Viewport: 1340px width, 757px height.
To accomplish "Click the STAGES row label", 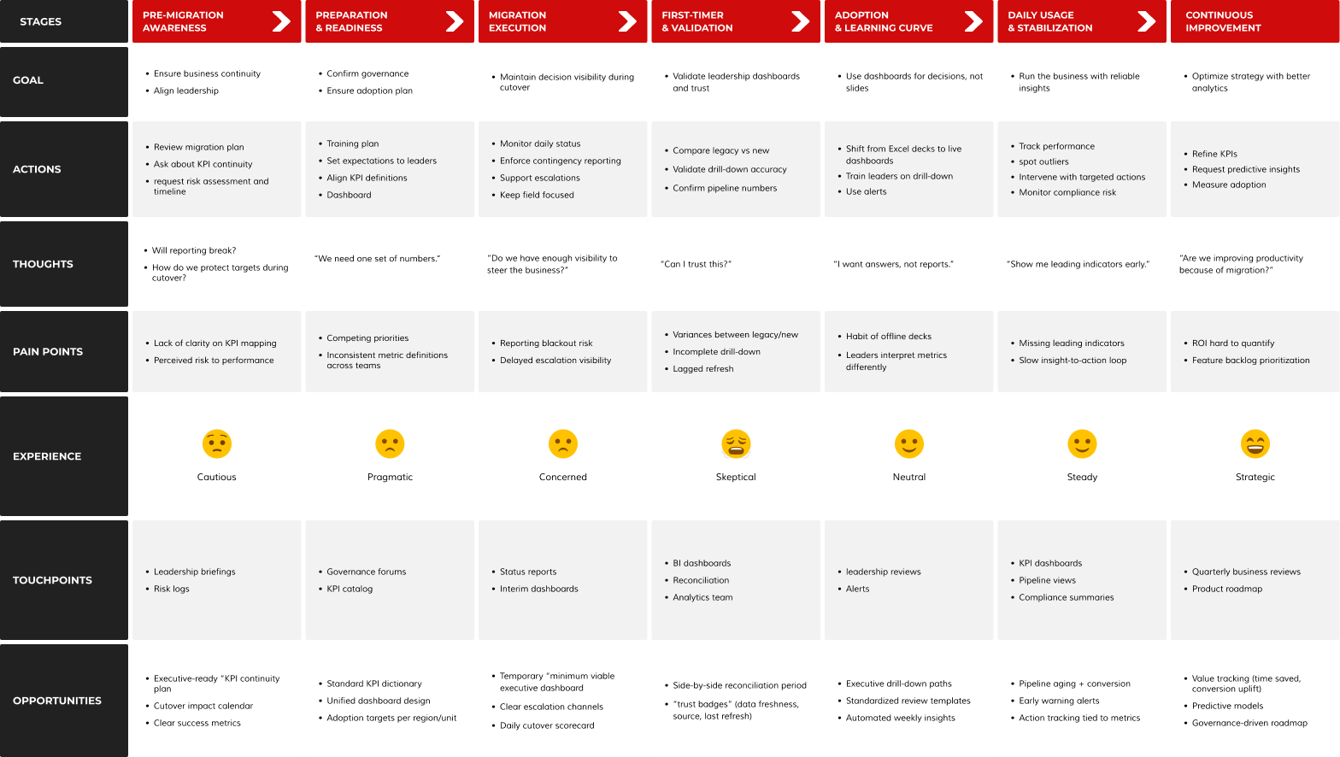I will 64,21.
